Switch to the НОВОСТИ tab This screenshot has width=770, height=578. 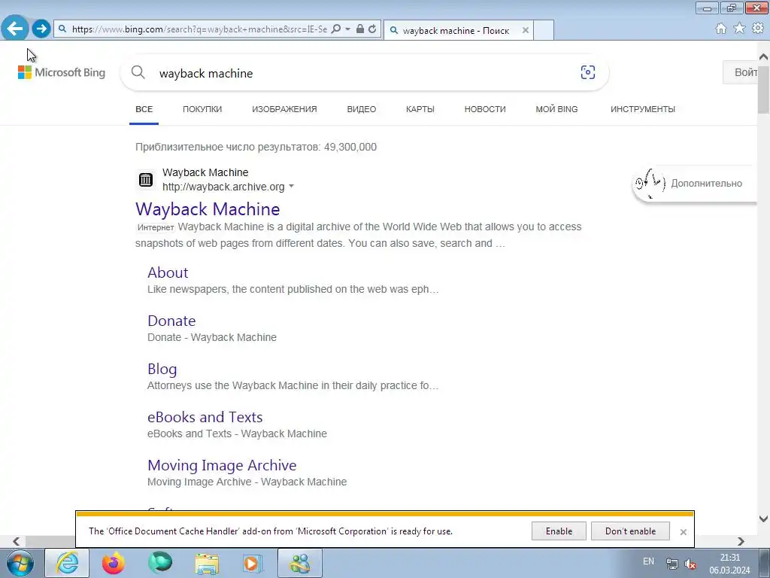pos(485,109)
